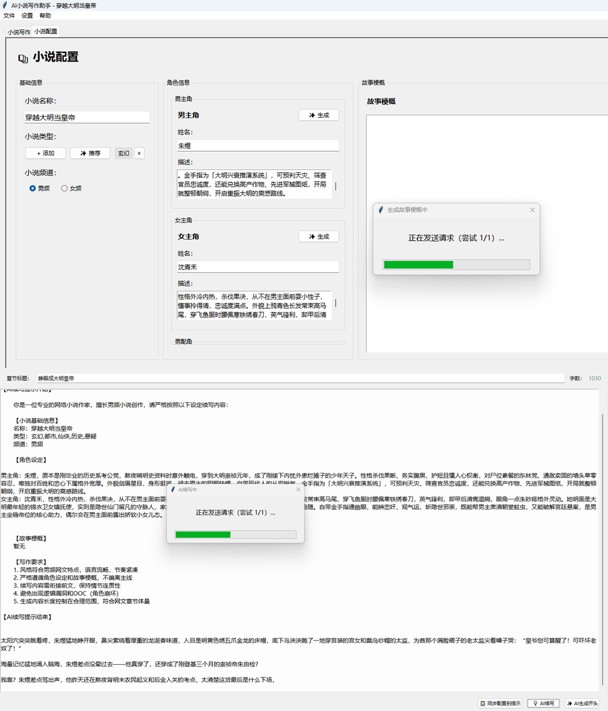Click the 推荐 genre recommend button

90,154
